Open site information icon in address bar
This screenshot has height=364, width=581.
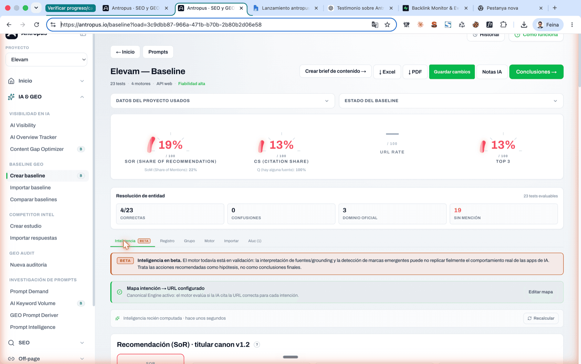click(x=53, y=25)
